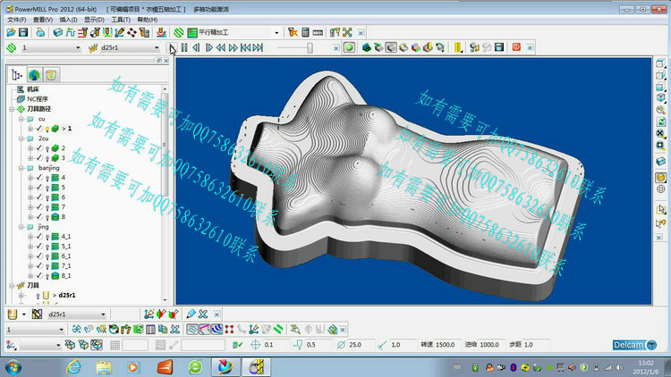Step simulation back one move

point(196,47)
